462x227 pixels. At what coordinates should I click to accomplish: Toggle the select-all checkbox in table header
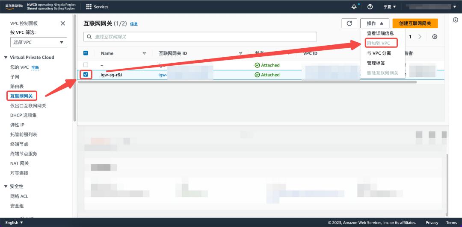[86, 53]
